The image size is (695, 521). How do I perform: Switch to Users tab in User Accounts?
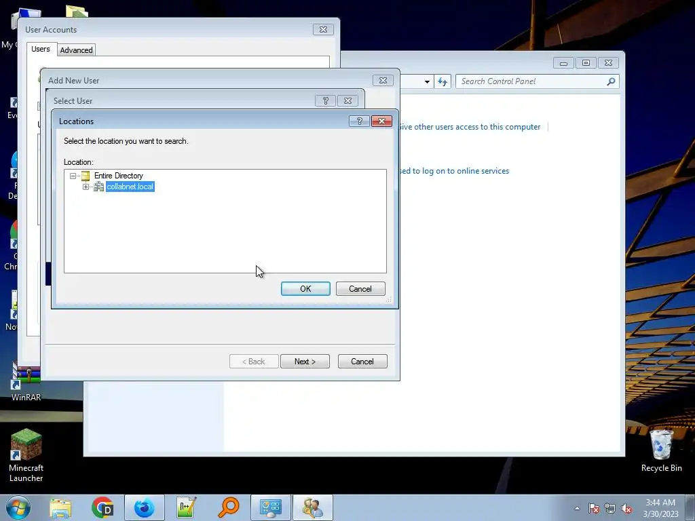pyautogui.click(x=40, y=49)
